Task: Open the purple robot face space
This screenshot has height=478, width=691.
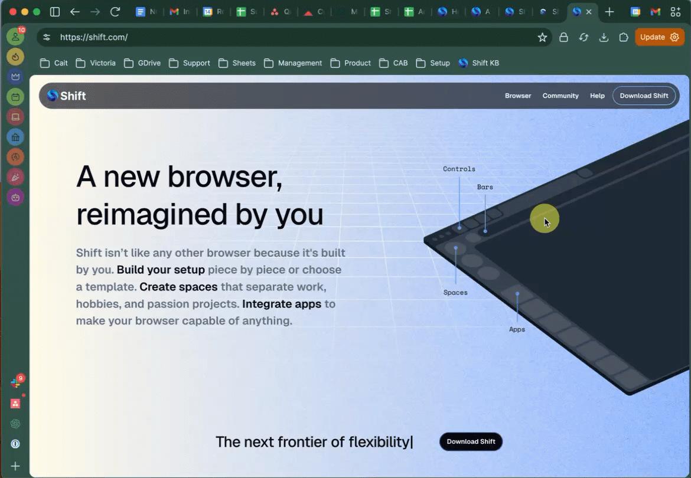Action: pyautogui.click(x=15, y=198)
